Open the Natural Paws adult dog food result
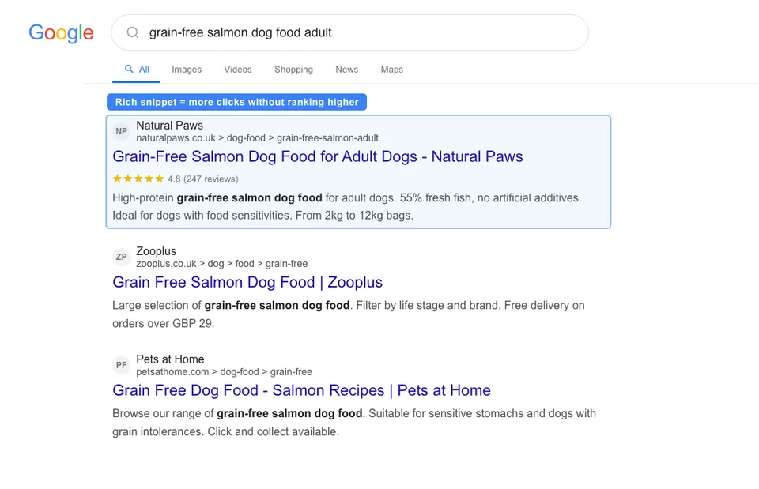The height and width of the screenshot is (489, 759). click(x=318, y=156)
